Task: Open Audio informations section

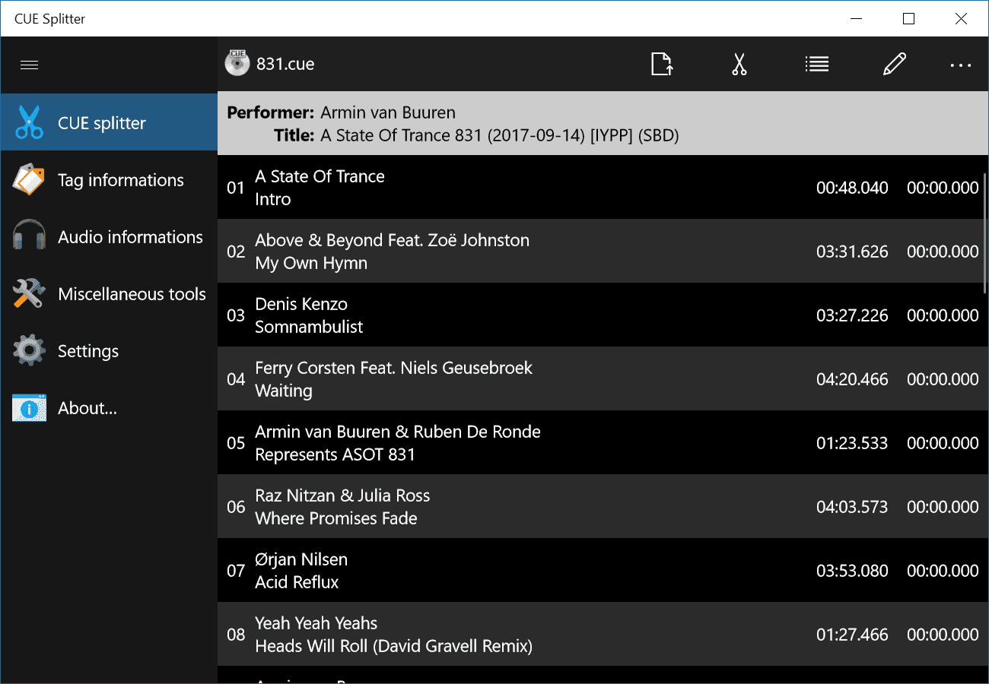Action: tap(109, 237)
